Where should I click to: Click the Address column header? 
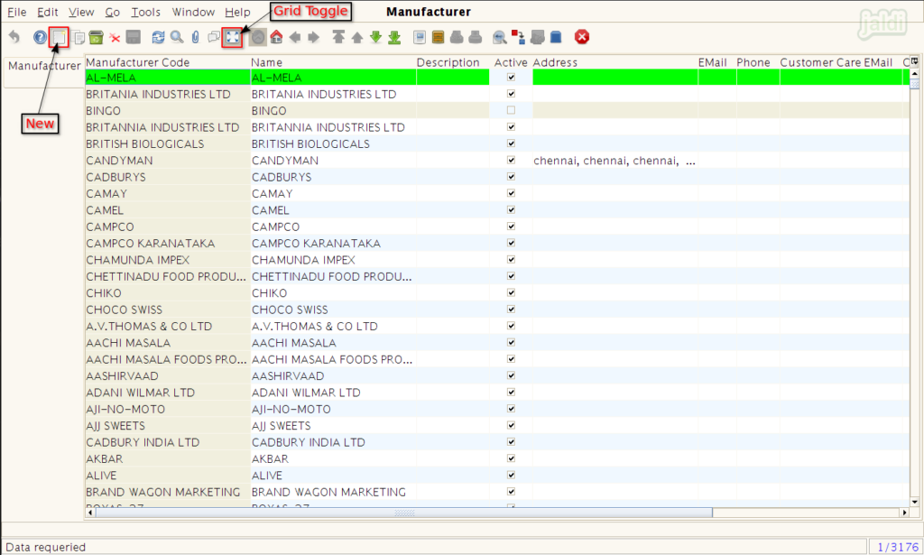pos(614,62)
